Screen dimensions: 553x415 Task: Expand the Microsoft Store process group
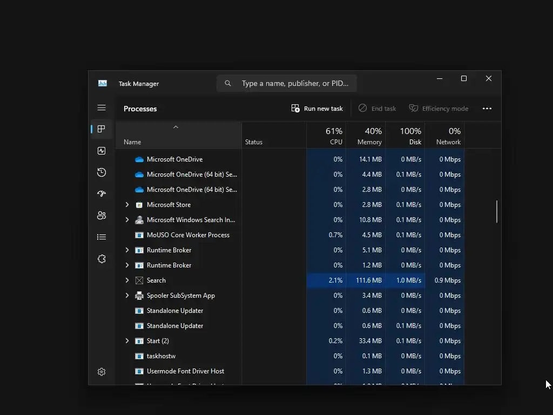127,205
